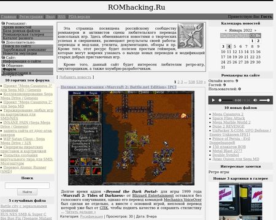
Task: Open the Вход login link
Action: 50,16
